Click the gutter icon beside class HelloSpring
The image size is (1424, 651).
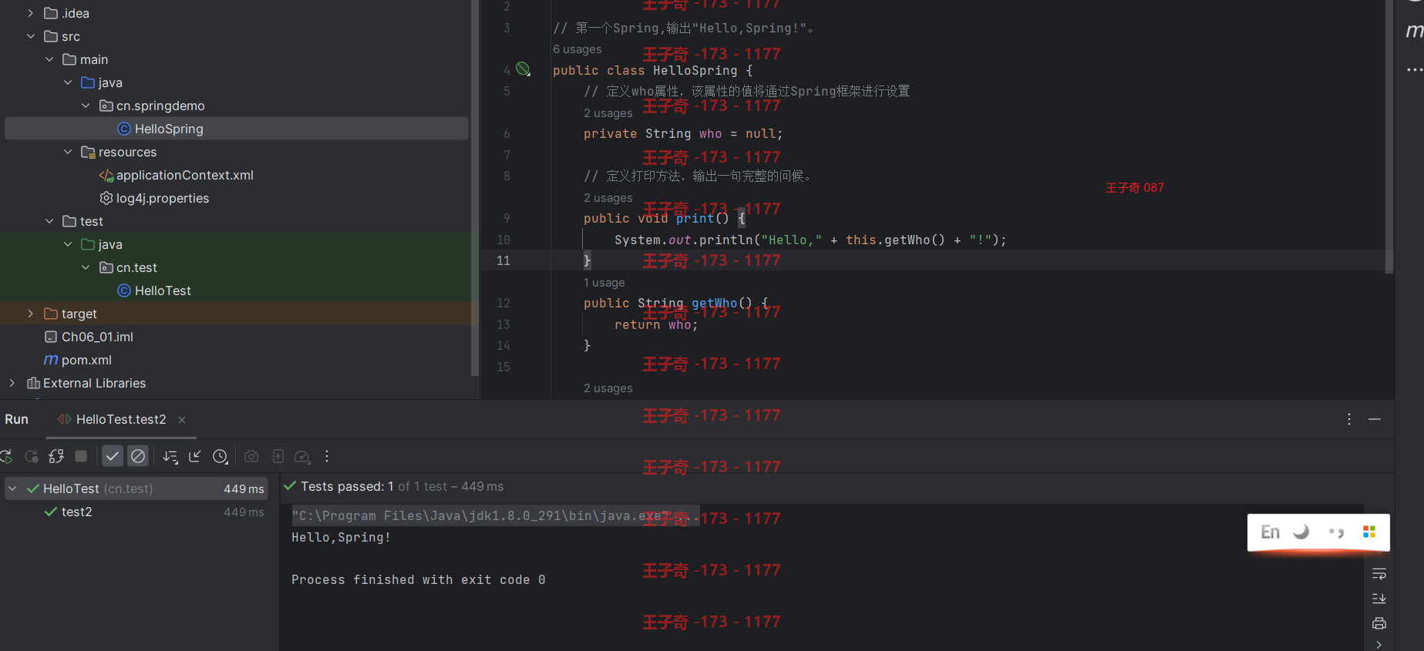(523, 69)
